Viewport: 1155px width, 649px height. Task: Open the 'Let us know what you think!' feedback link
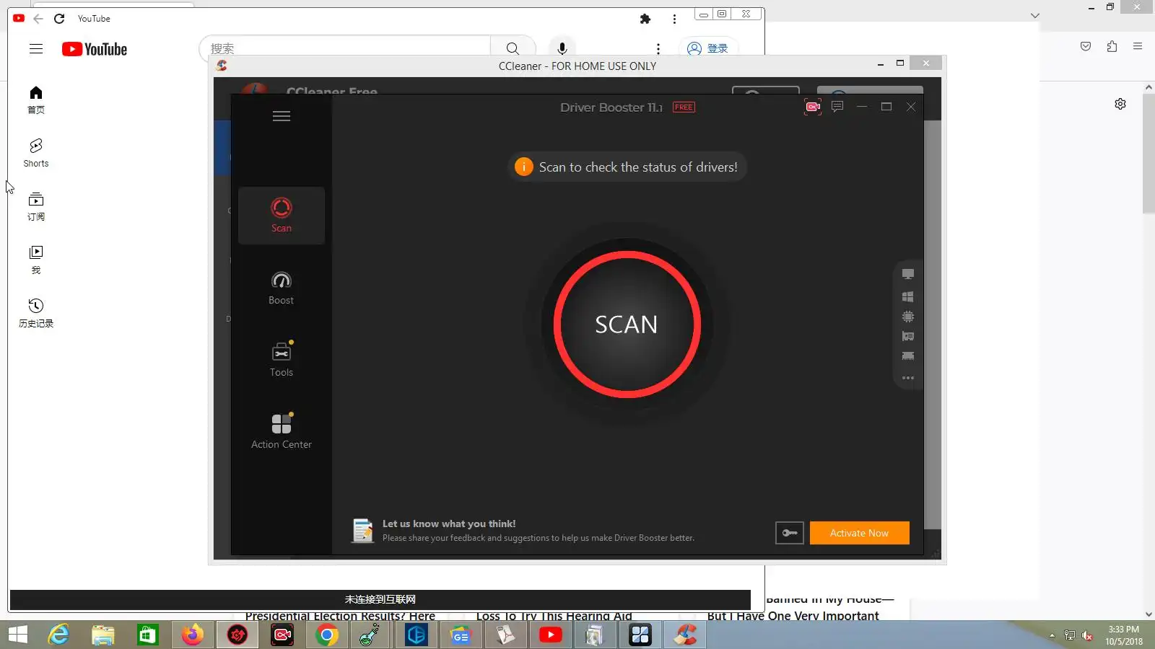449,524
